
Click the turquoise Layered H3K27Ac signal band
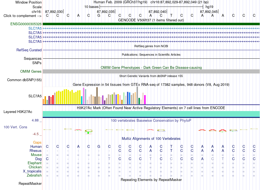151,114
